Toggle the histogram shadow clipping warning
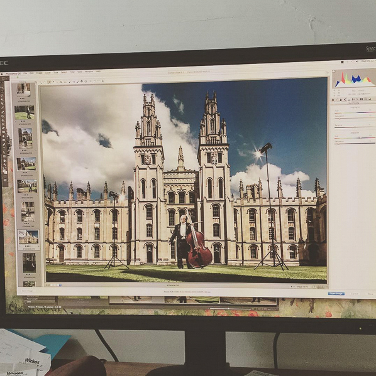The image size is (376, 376). coord(334,71)
